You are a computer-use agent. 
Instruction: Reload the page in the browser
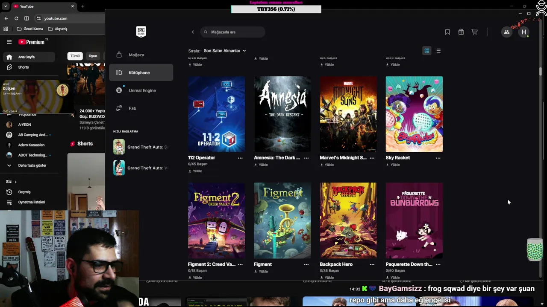(16, 18)
